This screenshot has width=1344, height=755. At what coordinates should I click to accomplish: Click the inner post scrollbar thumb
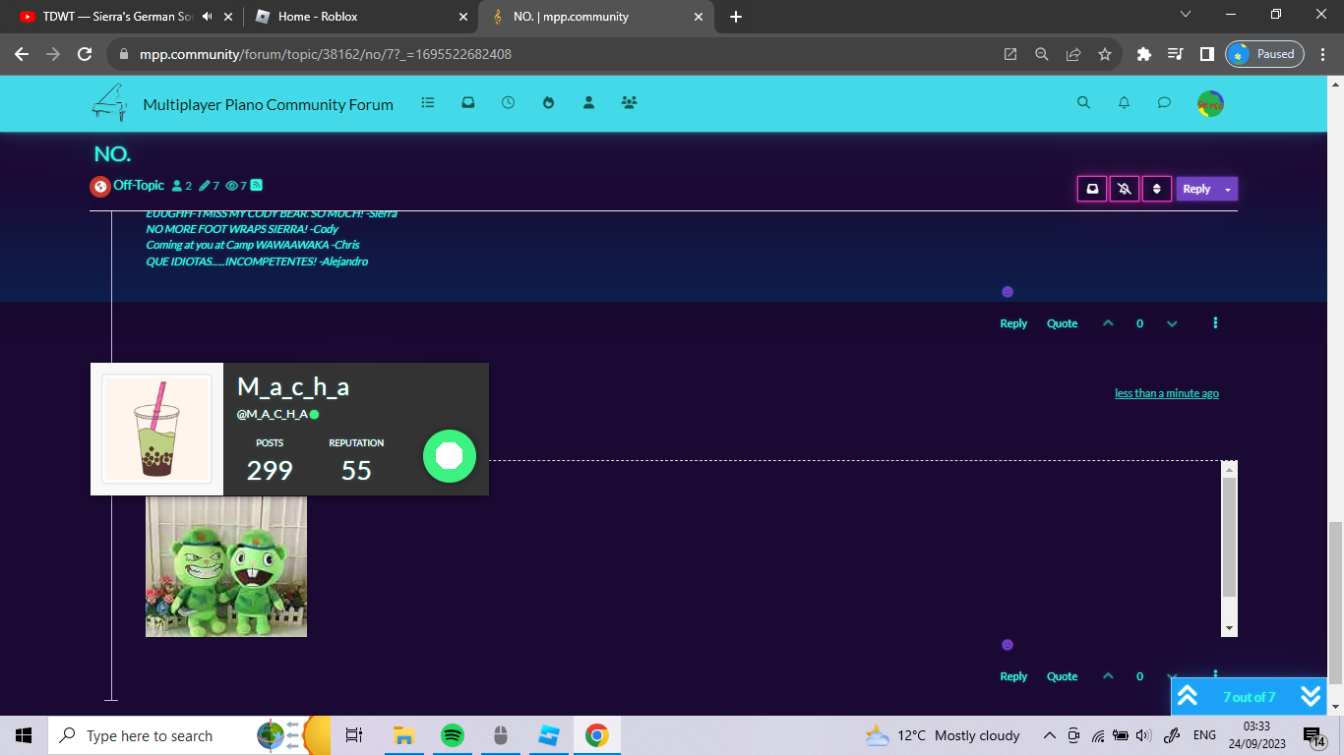point(1229,537)
